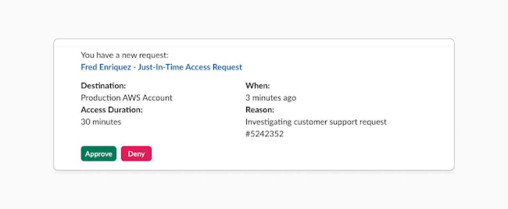This screenshot has width=508, height=209.
Task: Click the "3 minutes ago" timestamp
Action: (x=270, y=97)
